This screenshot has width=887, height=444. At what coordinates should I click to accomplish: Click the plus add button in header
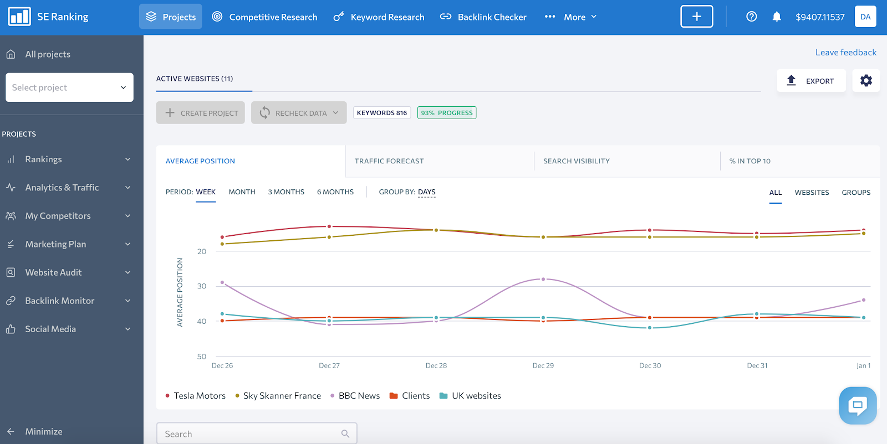(697, 17)
